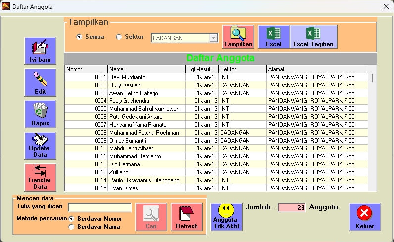Select the row for Putu Gede Juni Antara
This screenshot has width=394, height=242.
[216, 117]
